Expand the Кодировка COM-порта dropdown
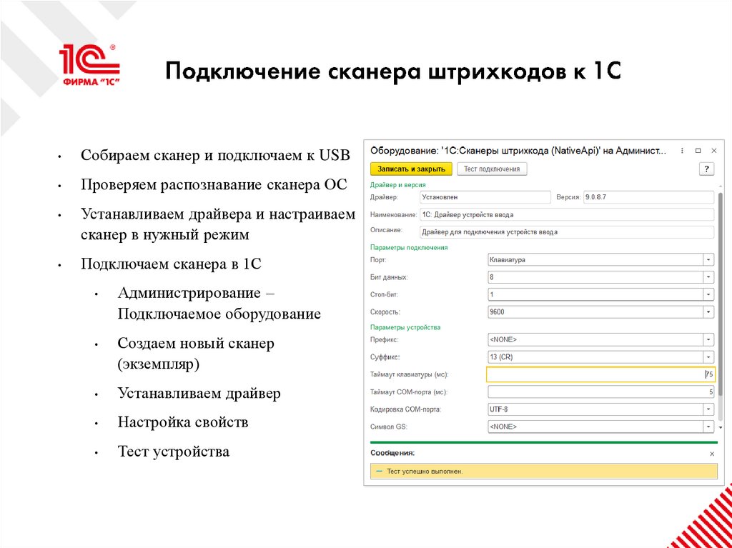Screen dimensions: 732x548 (708, 409)
